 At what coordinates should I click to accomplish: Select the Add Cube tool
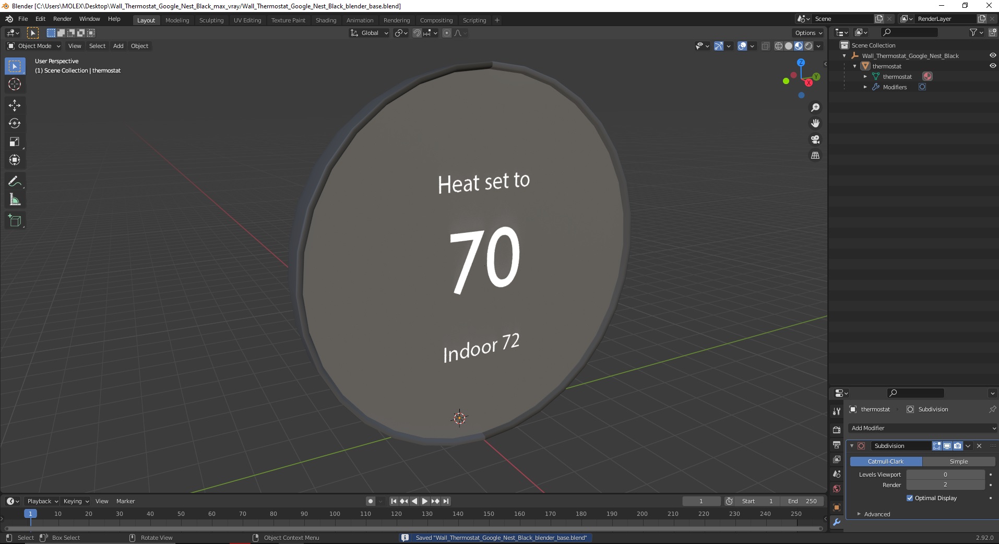(x=15, y=220)
